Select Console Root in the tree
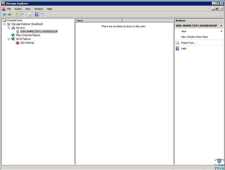This screenshot has width=225, height=170. (x=14, y=20)
